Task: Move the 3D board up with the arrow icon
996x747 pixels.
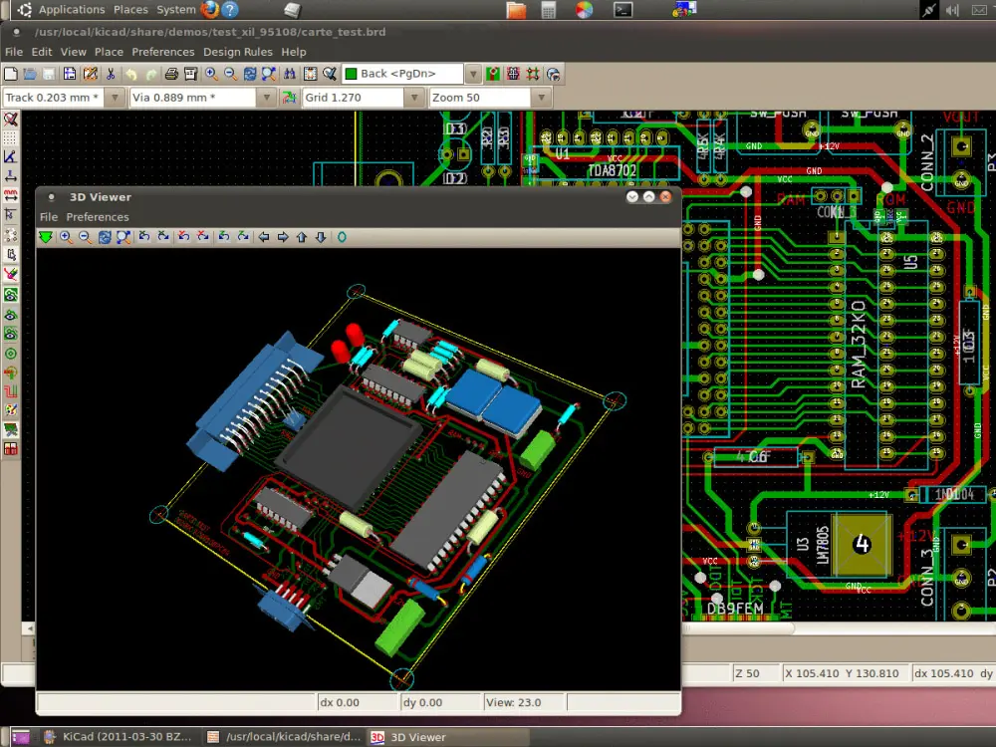Action: [x=301, y=238]
